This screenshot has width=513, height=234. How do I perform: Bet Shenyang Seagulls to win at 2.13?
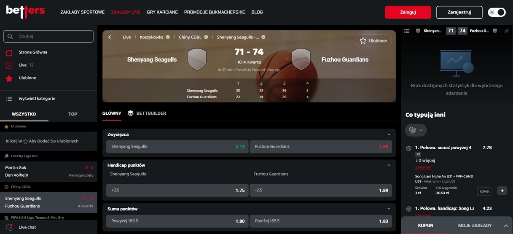pos(177,147)
